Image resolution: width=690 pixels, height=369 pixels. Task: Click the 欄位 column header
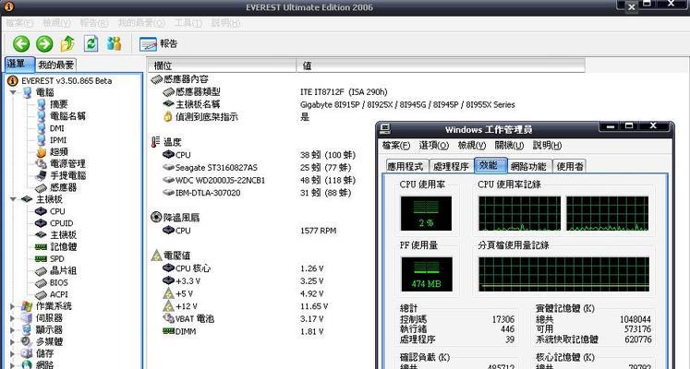click(x=222, y=65)
